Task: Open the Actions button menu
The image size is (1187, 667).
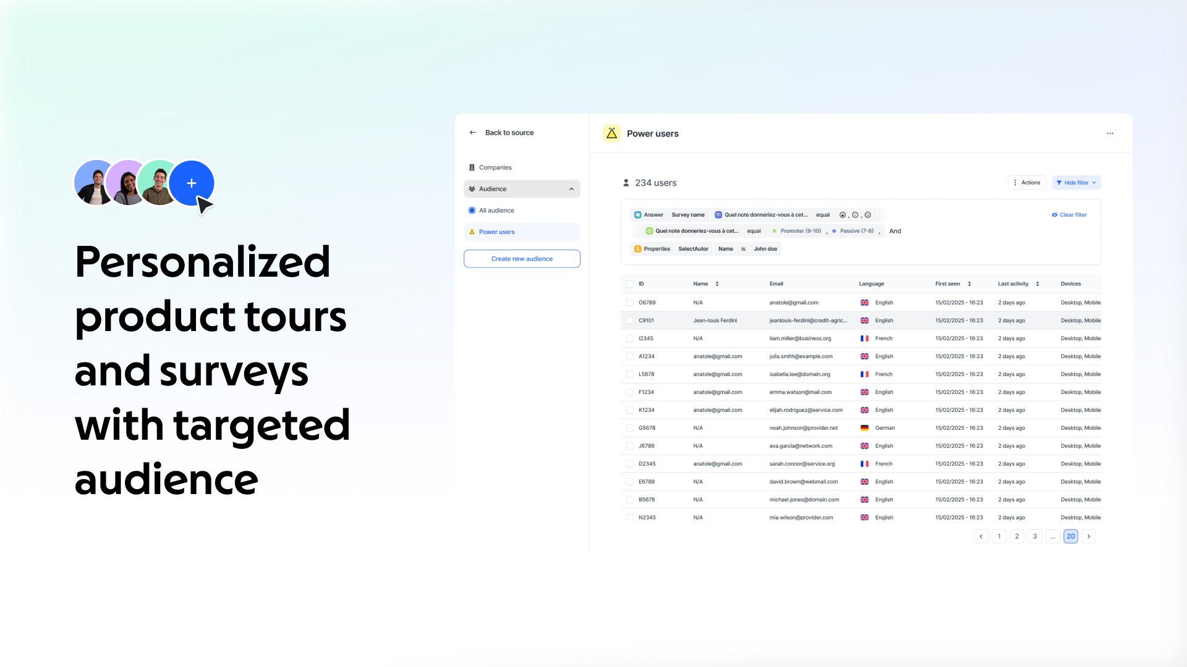Action: pyautogui.click(x=1026, y=183)
